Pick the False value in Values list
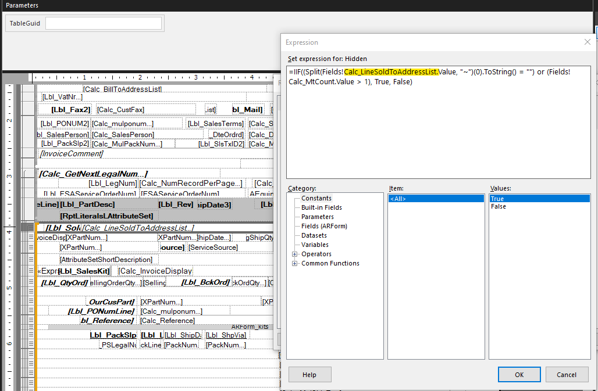Viewport: 598px width, 391px height. tap(499, 207)
